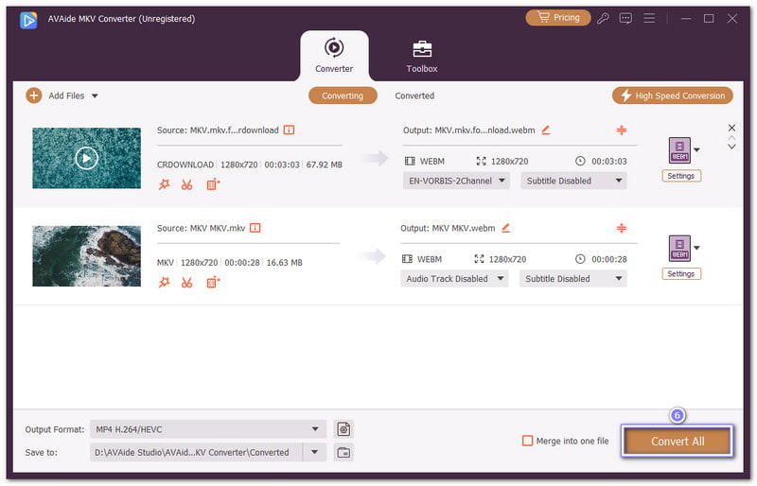Rename output MKV MKV.webm with pencil icon

point(505,228)
